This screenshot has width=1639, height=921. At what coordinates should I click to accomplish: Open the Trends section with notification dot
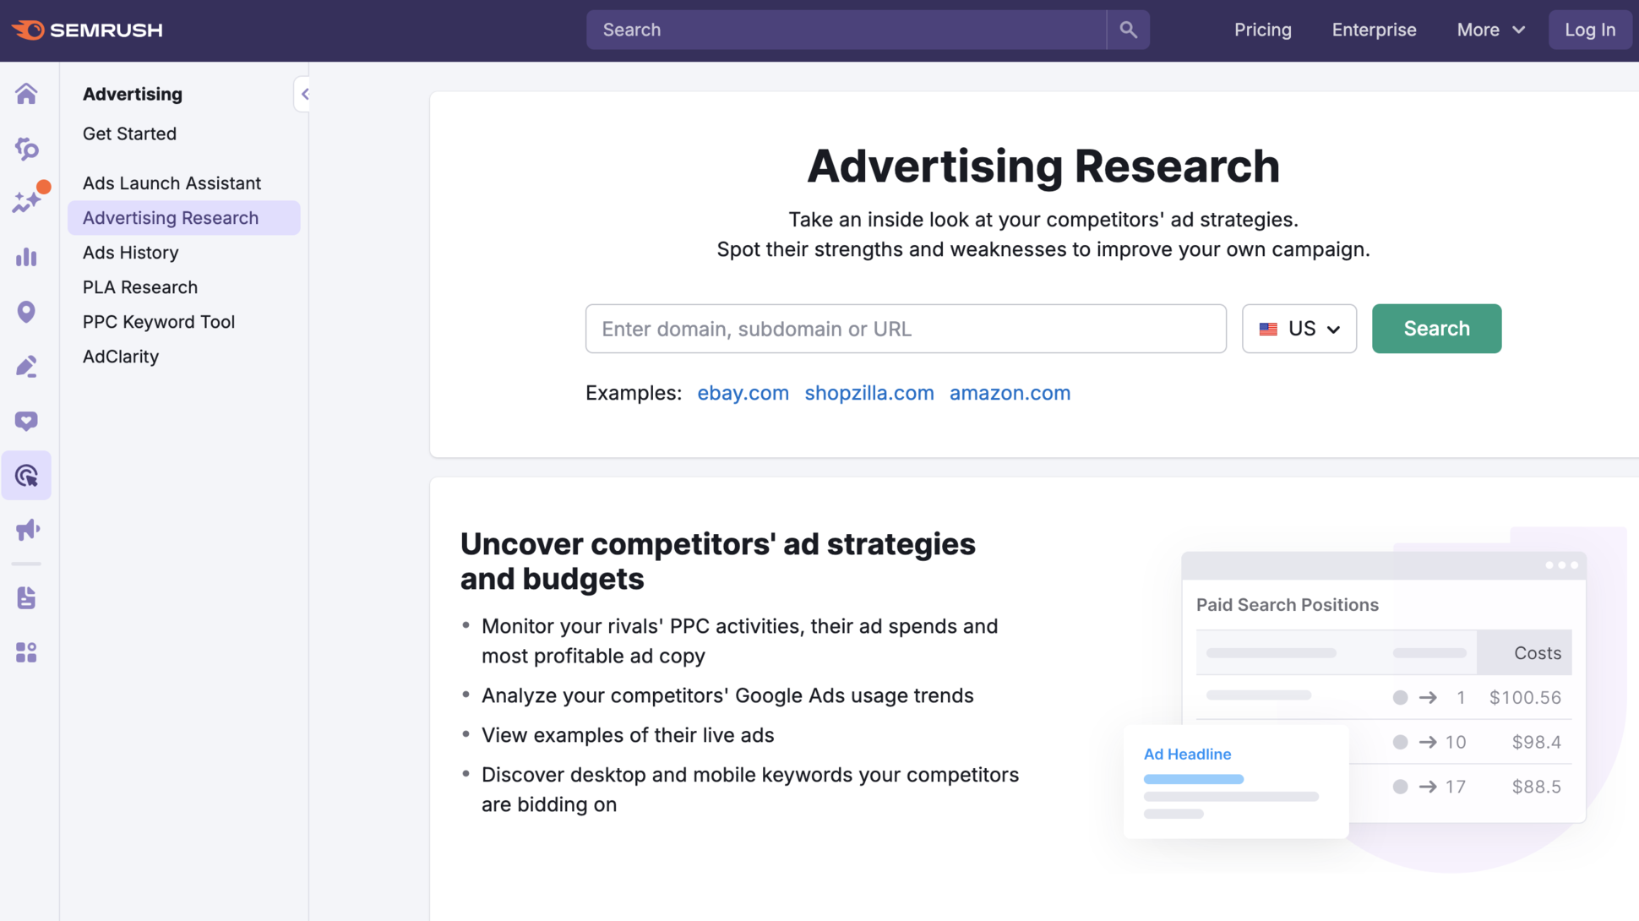pos(26,201)
